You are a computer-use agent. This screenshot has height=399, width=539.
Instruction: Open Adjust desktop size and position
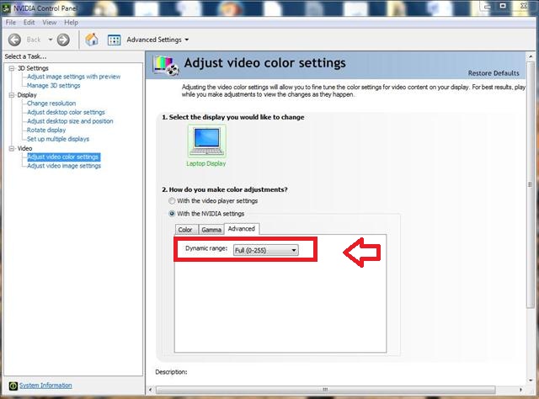pos(70,121)
